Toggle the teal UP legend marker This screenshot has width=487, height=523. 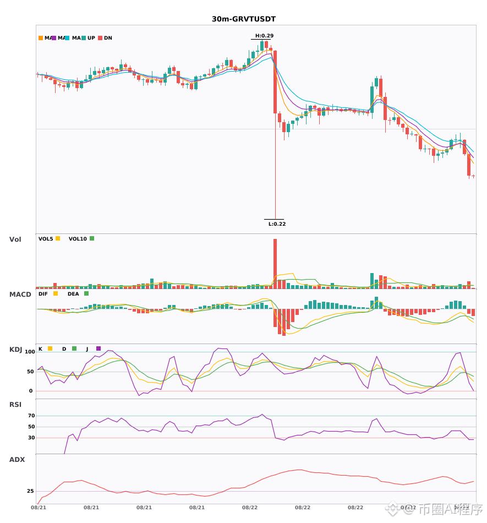[84, 38]
